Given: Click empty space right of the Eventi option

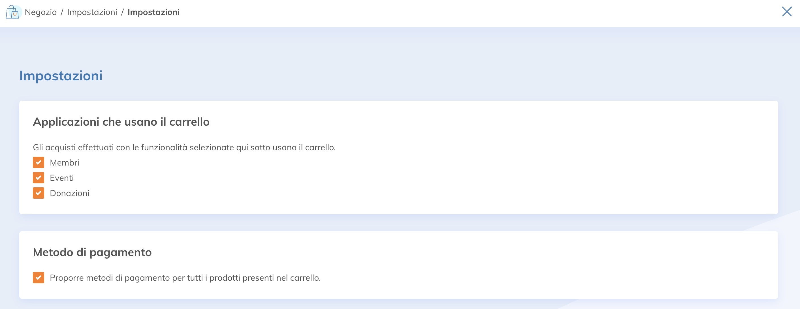Looking at the screenshot, I should pyautogui.click(x=373, y=178).
